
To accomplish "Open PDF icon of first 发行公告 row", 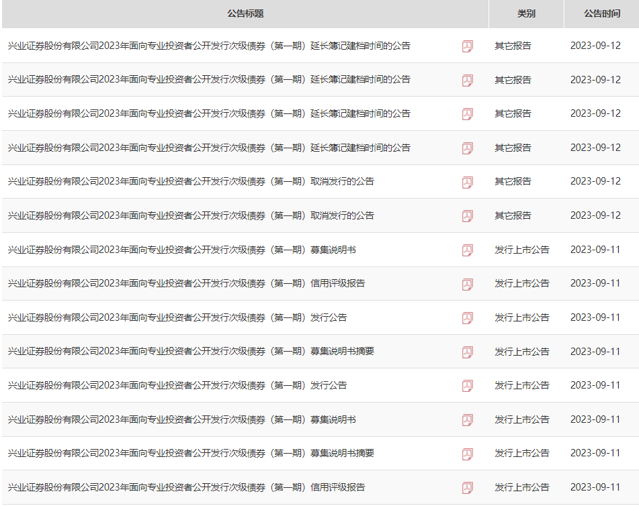I will (x=468, y=318).
